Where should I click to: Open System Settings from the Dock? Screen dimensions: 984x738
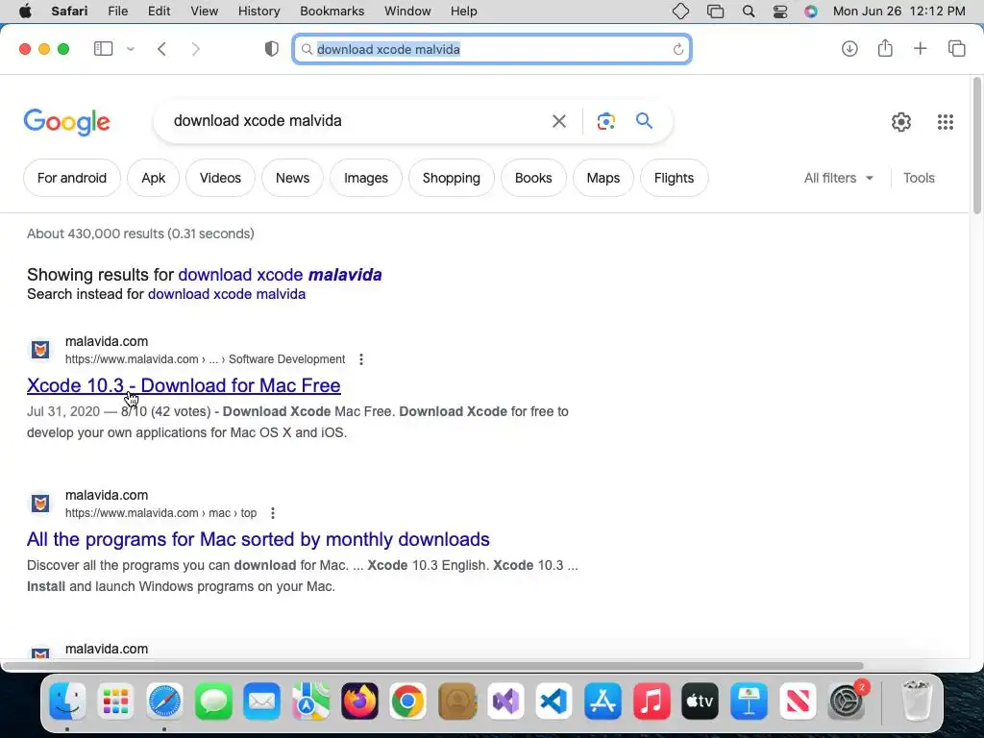tap(846, 701)
